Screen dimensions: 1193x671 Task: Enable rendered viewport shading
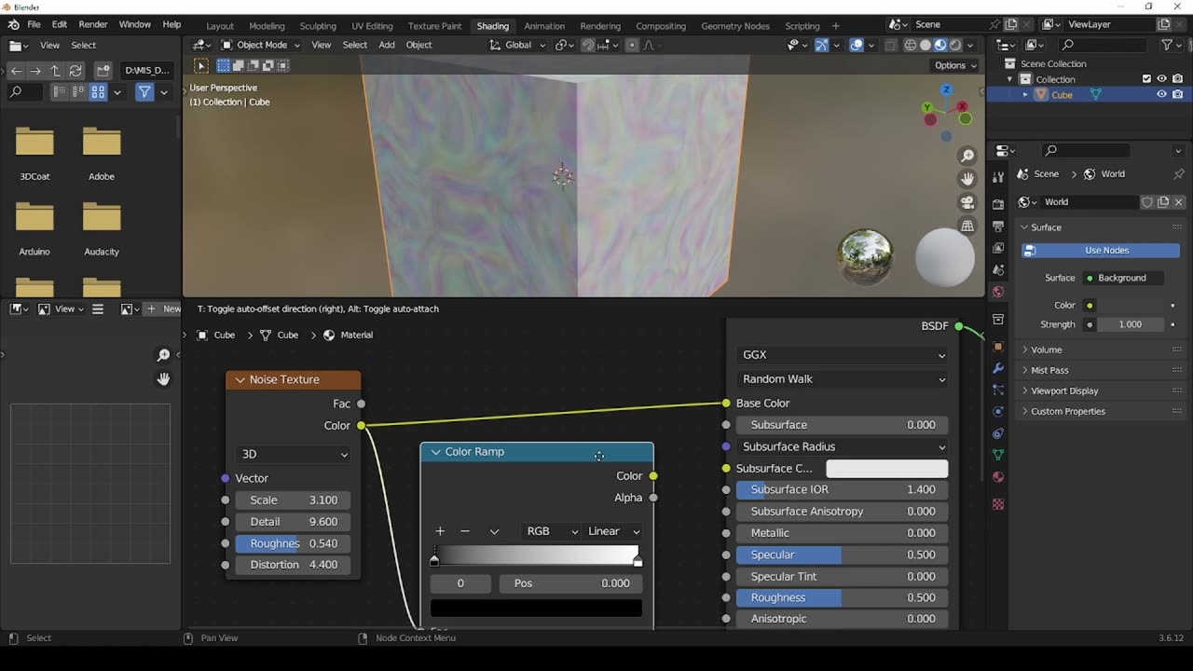[x=955, y=45]
